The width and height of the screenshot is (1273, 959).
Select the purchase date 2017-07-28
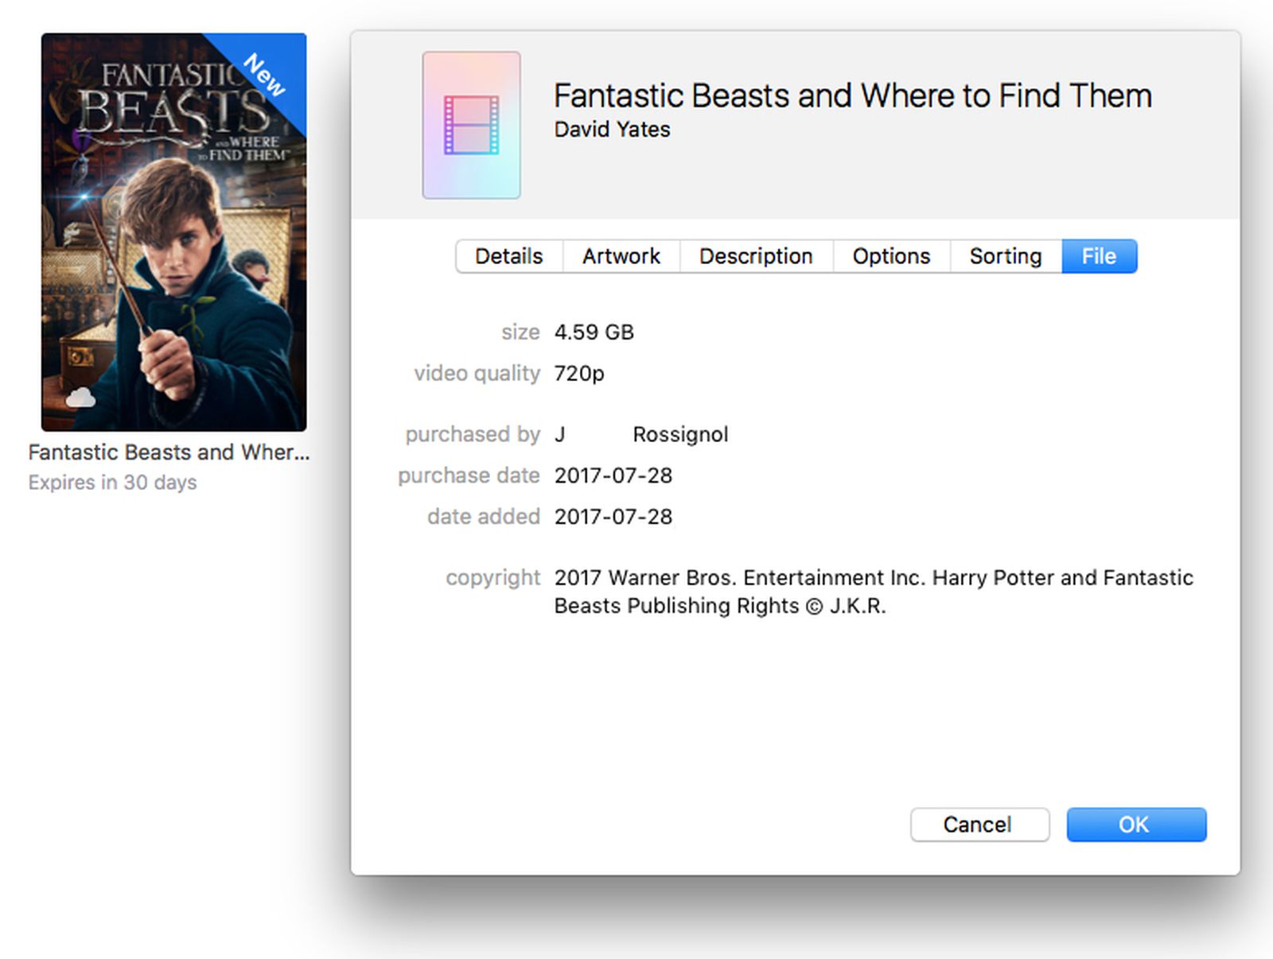pyautogui.click(x=613, y=476)
